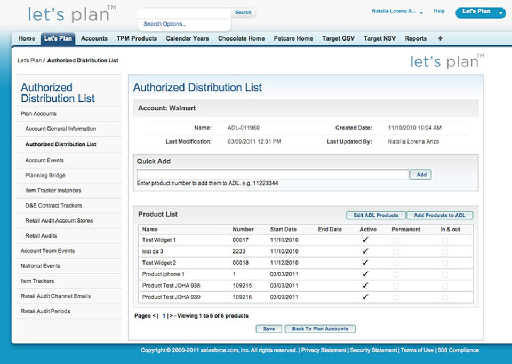Click the Name column header
This screenshot has height=364, width=512.
(x=150, y=230)
